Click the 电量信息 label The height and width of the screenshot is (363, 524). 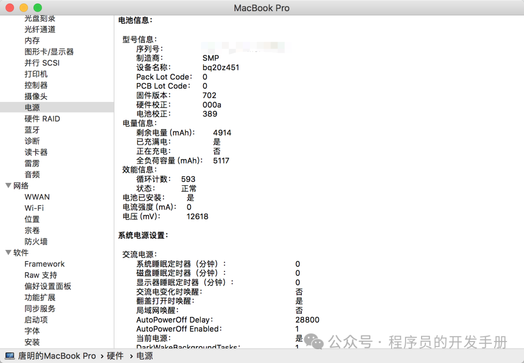(139, 123)
